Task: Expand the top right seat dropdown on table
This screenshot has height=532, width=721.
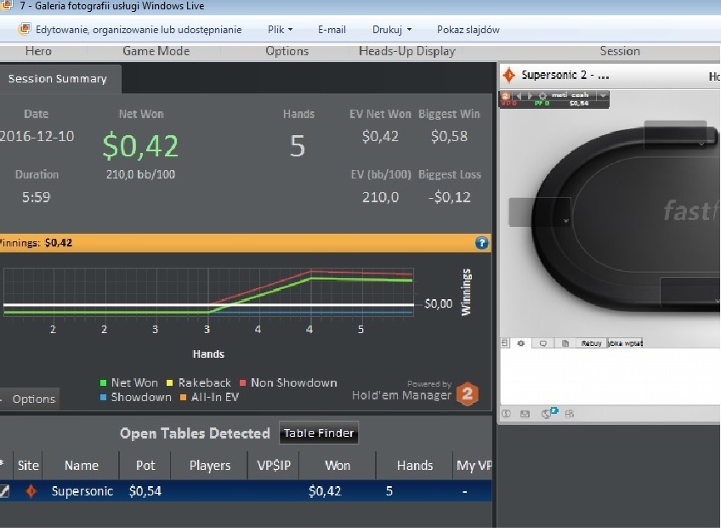Action: point(701,143)
